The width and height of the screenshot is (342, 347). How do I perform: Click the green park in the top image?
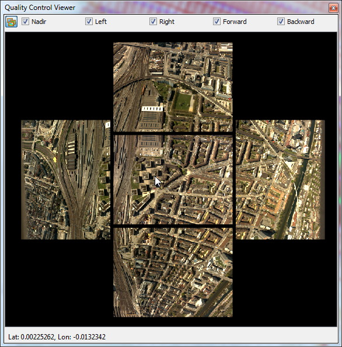coord(183,102)
